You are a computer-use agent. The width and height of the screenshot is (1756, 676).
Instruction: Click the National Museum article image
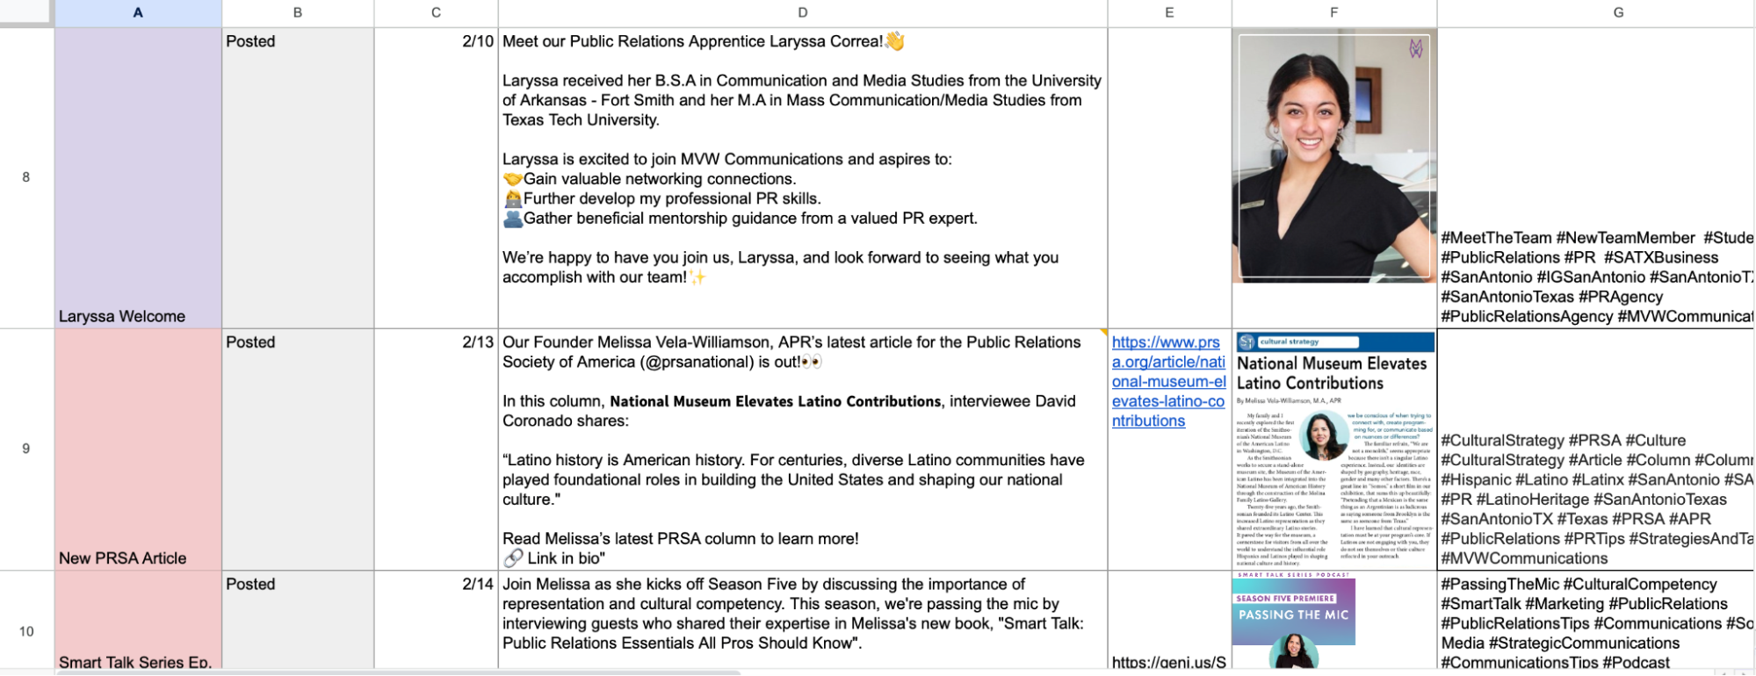[1334, 449]
